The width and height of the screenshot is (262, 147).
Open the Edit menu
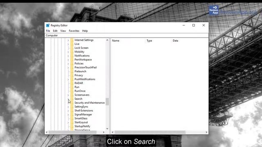coord(55,31)
